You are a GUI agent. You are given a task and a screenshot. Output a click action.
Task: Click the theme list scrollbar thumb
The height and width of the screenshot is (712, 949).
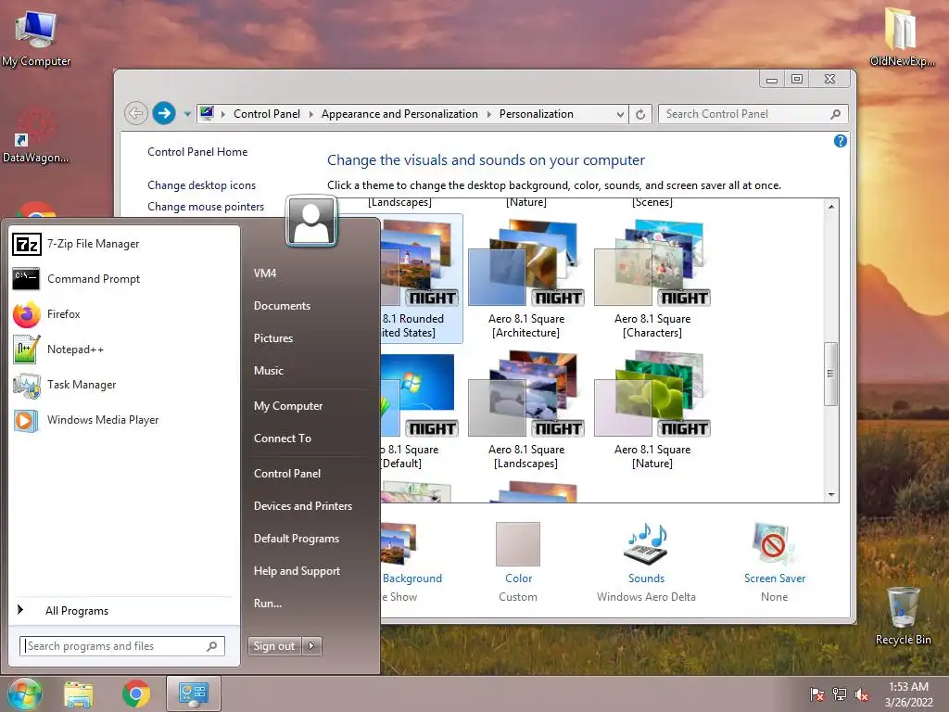(831, 374)
